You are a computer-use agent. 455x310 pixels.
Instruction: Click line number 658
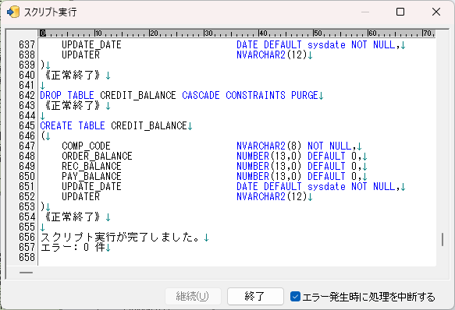tap(27, 257)
